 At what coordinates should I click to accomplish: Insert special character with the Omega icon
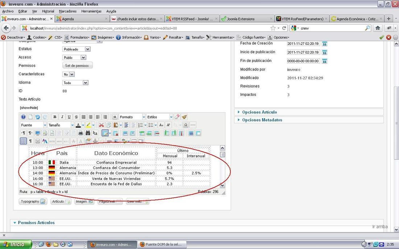186,125
